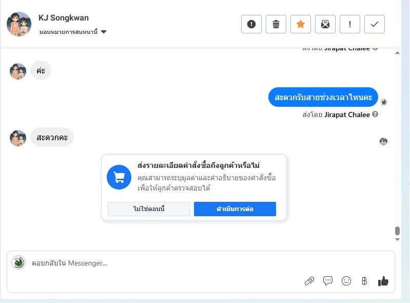The image size is (410, 303).
Task: Click the chat scrollbar down arrow
Action: (397, 239)
